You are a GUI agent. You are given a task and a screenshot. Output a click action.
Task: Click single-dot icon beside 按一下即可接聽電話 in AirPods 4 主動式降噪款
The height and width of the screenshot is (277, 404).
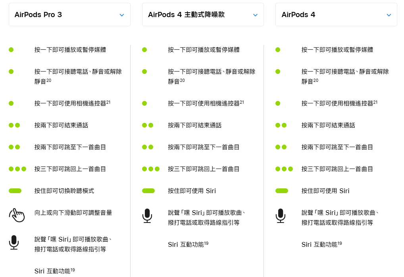[x=144, y=72]
